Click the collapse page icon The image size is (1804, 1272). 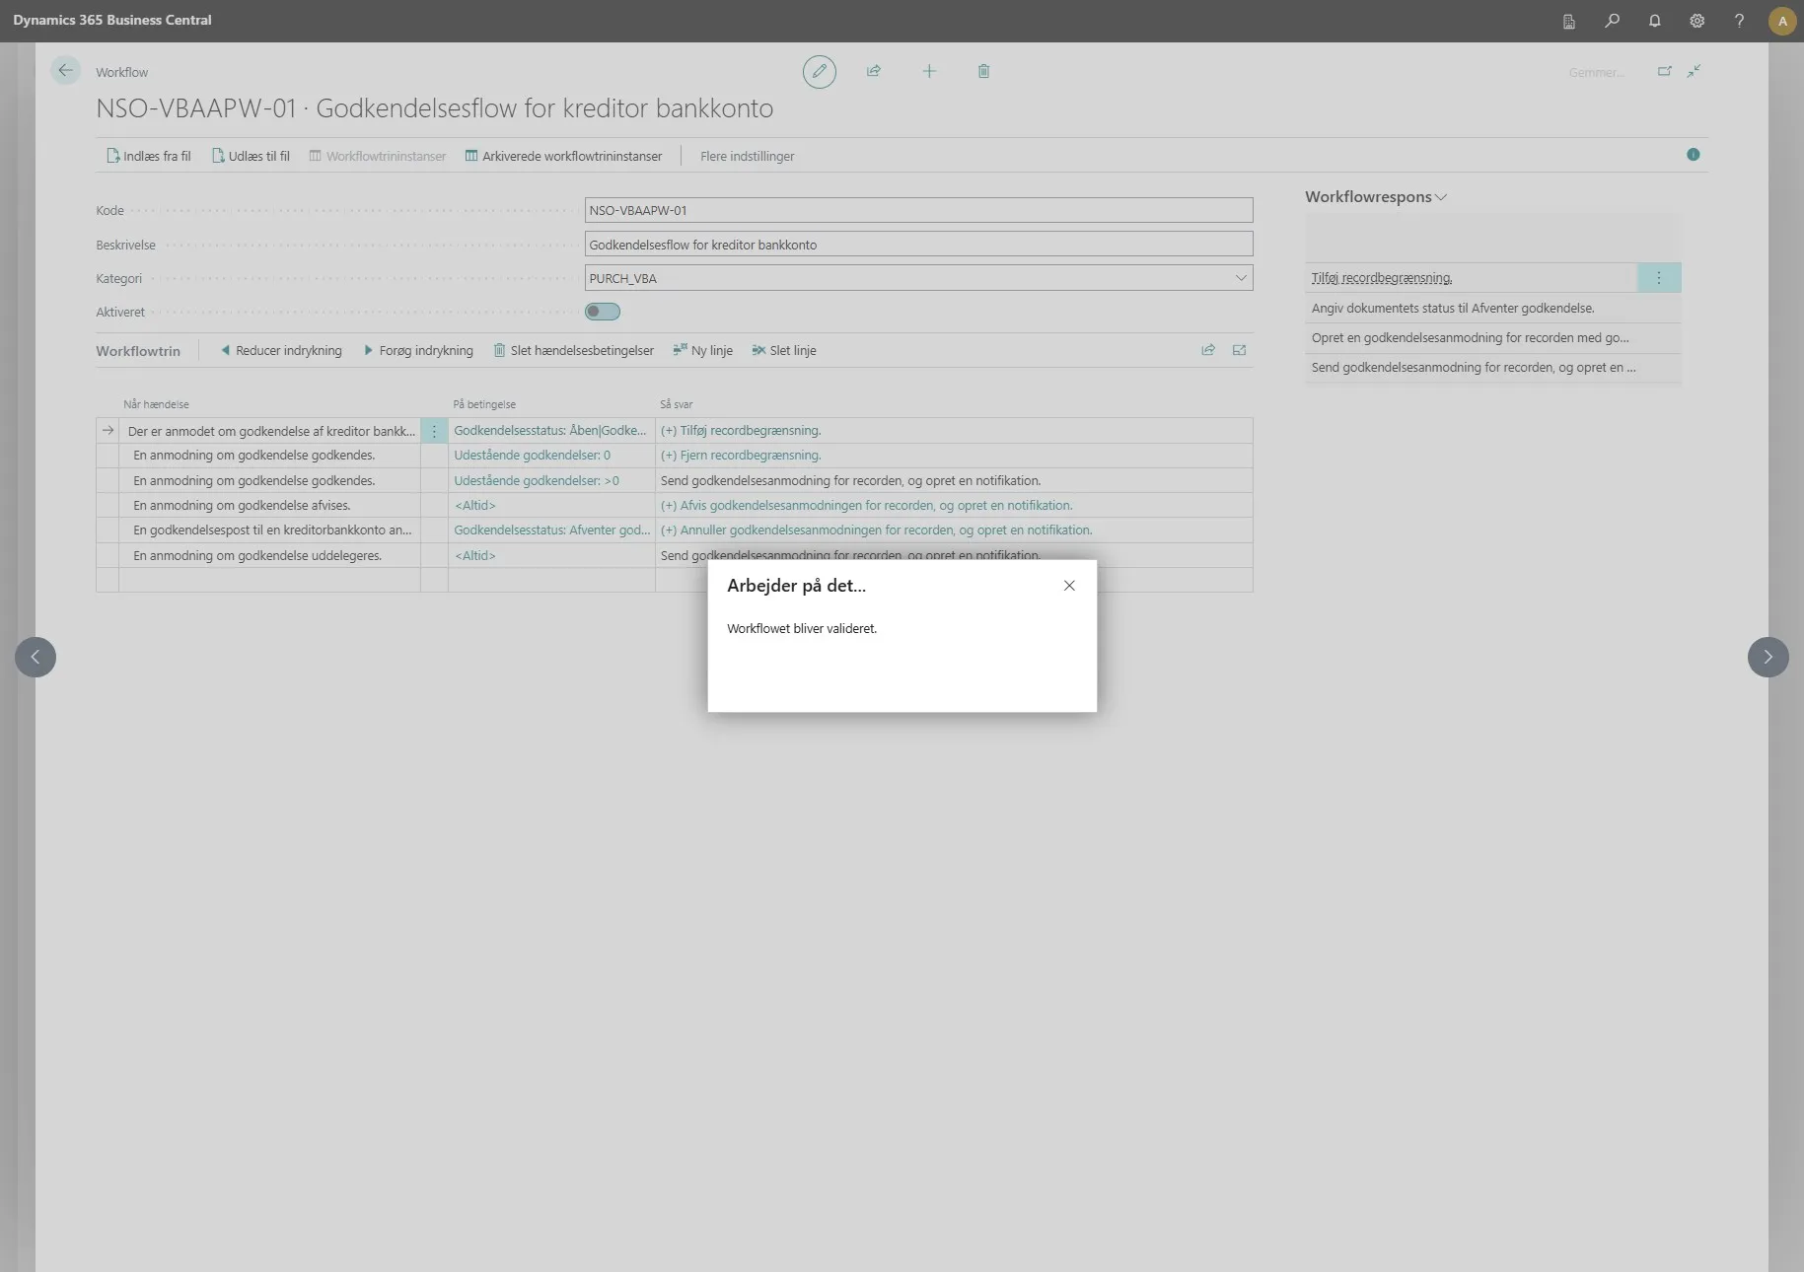1694,71
